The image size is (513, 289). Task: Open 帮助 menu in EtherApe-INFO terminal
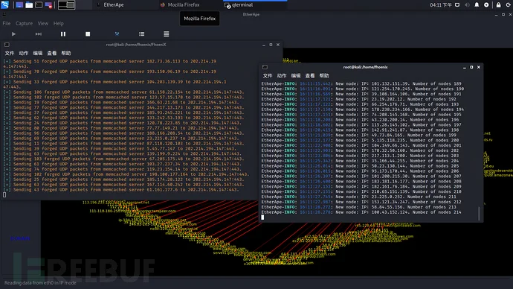pyautogui.click(x=324, y=76)
